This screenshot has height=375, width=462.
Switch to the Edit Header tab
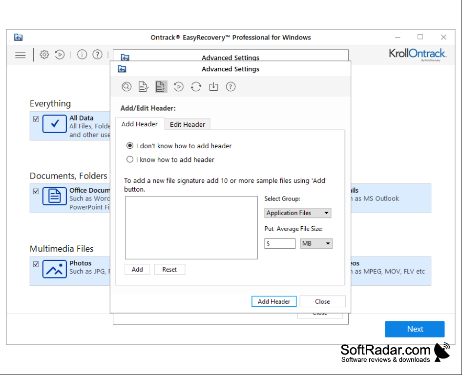point(188,124)
